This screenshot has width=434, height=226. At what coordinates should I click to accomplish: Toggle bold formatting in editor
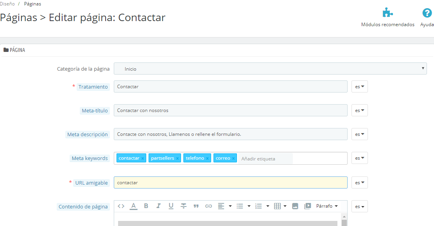coord(146,206)
